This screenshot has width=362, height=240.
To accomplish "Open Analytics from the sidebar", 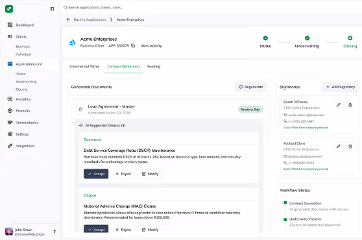I will click(23, 99).
